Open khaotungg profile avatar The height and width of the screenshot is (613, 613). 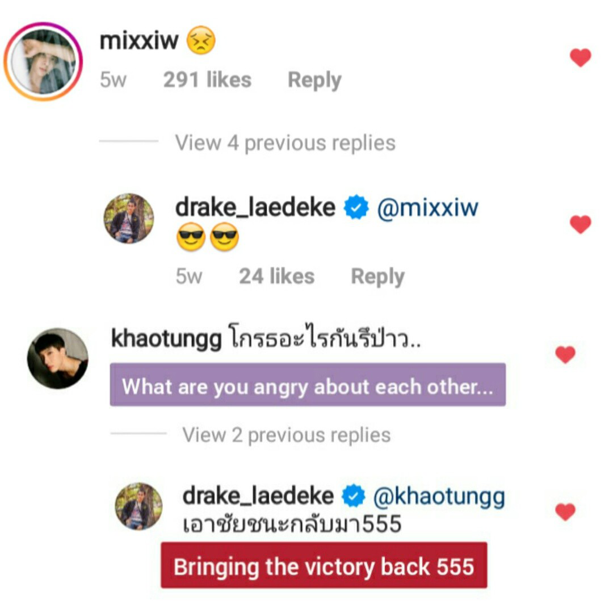(58, 358)
